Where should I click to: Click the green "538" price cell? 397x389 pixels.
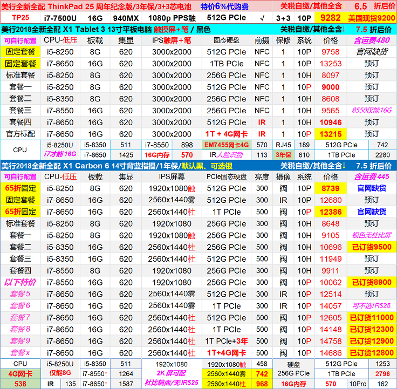coord(20,384)
